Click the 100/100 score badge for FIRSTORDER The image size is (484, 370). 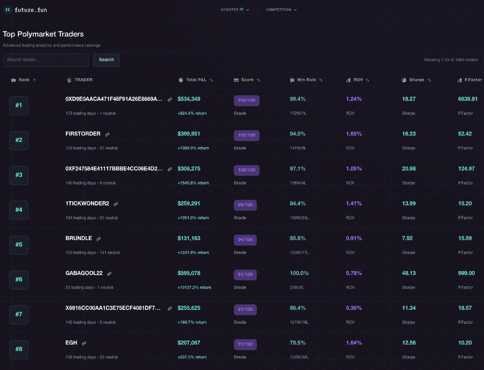(247, 136)
